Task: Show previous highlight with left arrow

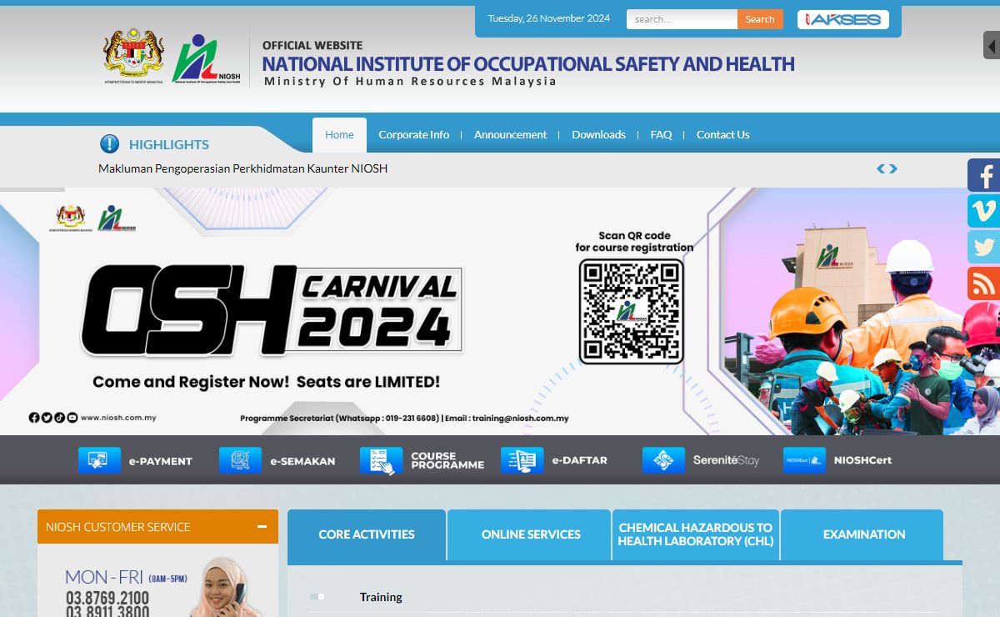Action: (881, 168)
